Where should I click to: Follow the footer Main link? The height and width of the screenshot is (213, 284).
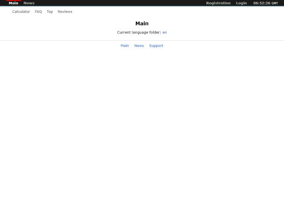pos(125,46)
